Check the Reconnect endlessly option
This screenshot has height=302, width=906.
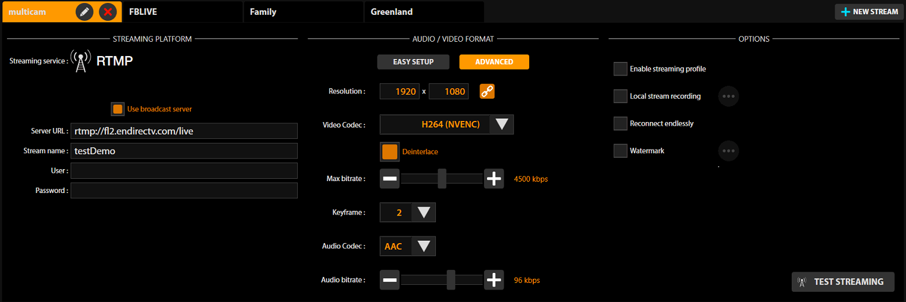click(x=620, y=123)
